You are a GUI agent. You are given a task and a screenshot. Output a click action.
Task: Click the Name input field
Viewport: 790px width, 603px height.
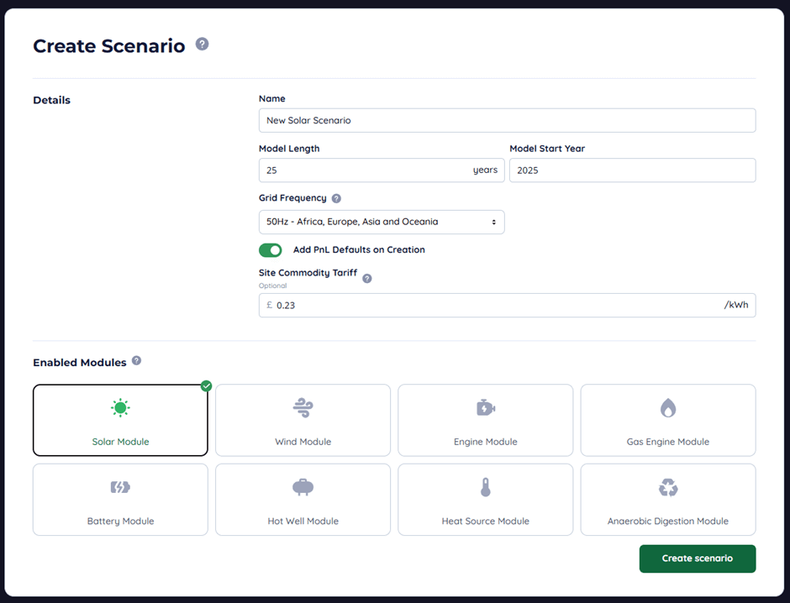507,120
